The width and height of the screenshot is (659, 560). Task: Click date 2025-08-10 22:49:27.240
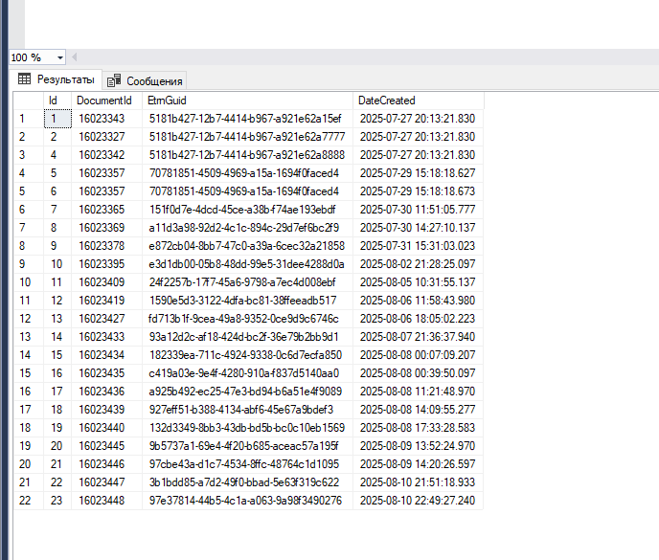419,501
